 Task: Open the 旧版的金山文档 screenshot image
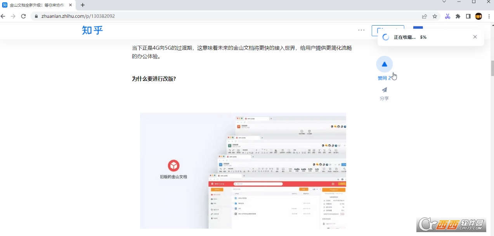click(x=243, y=171)
